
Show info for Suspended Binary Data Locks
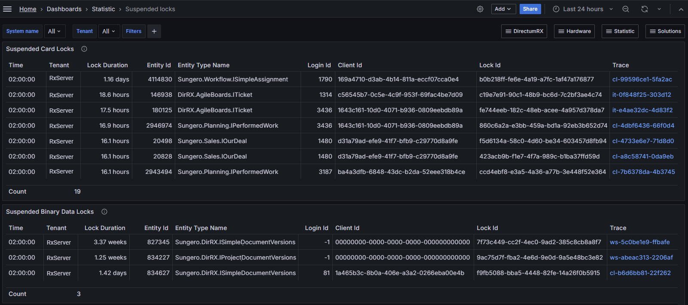click(104, 212)
